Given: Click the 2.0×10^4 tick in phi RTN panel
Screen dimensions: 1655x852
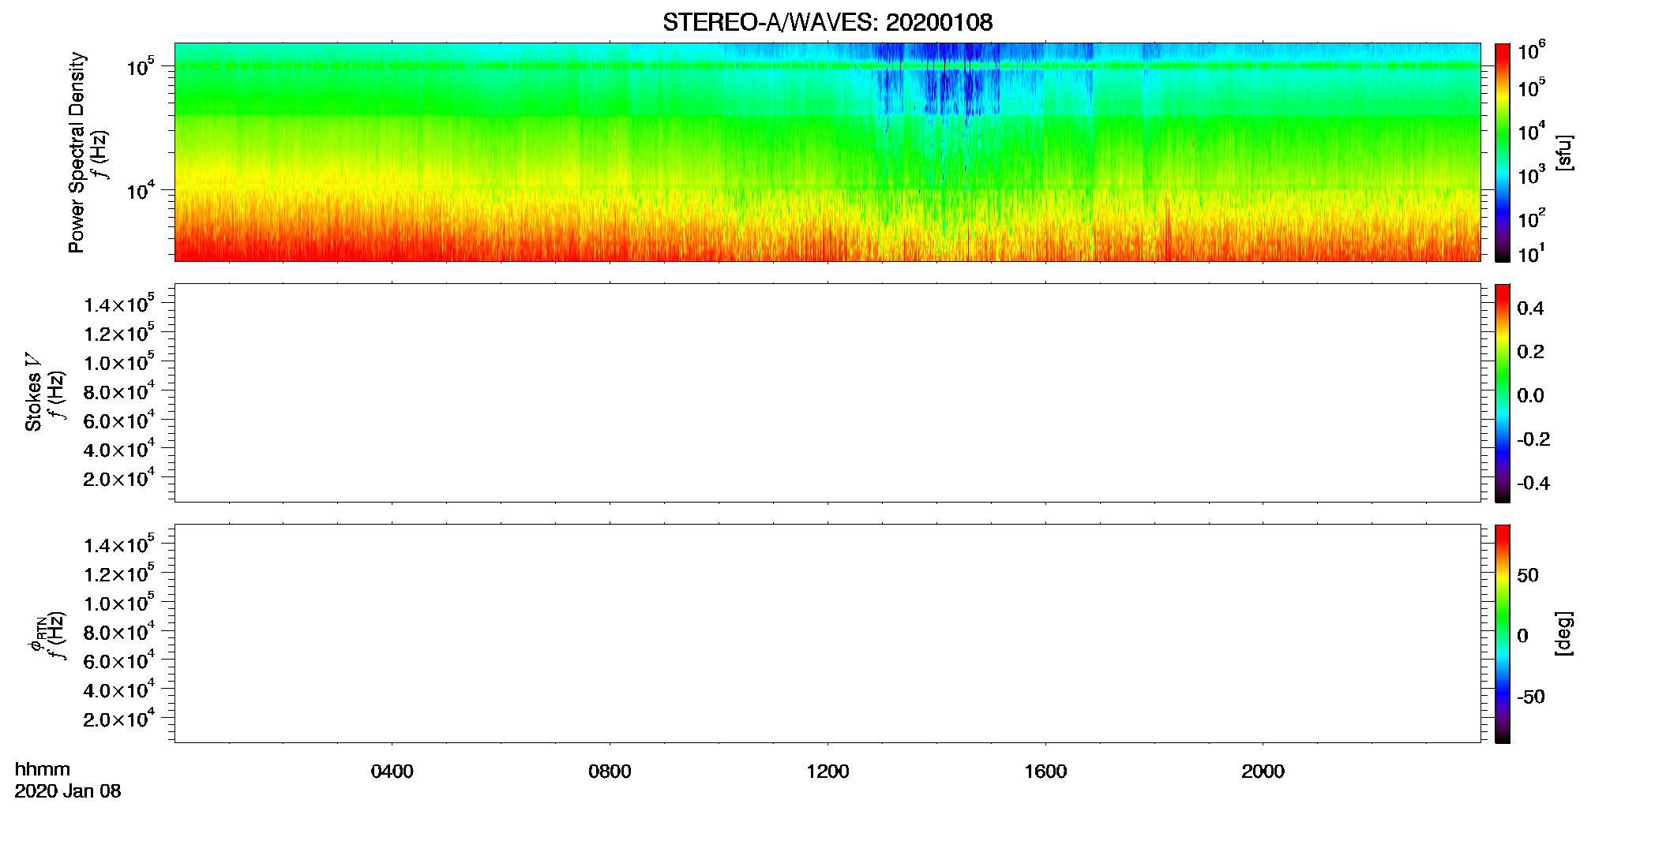Looking at the screenshot, I should coord(119,717).
